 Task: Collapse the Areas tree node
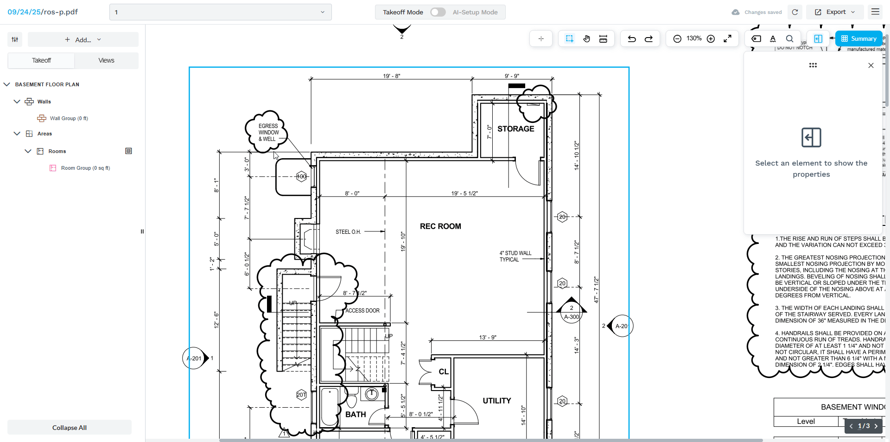(17, 134)
